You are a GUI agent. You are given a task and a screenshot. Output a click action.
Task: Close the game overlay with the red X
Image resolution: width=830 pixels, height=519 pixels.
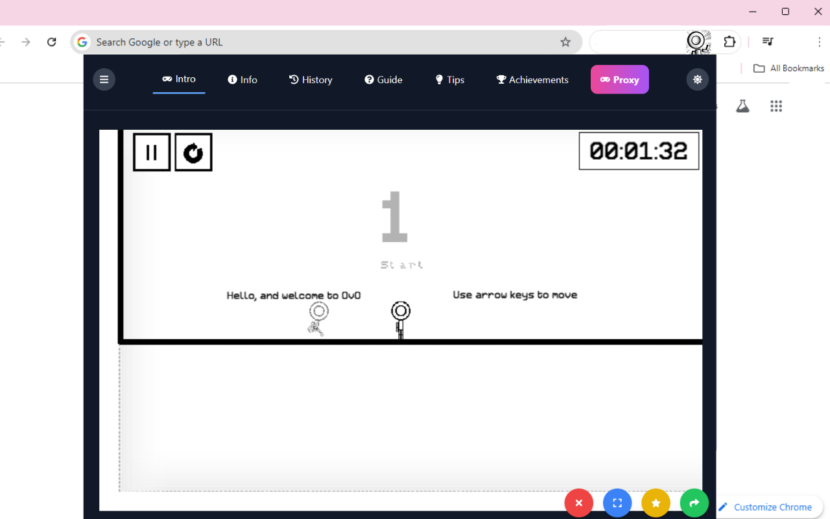pos(578,503)
